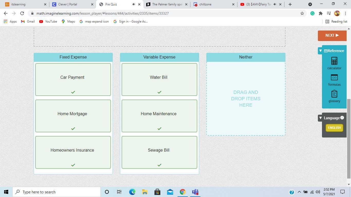Go back to previous page

[x=6, y=13]
